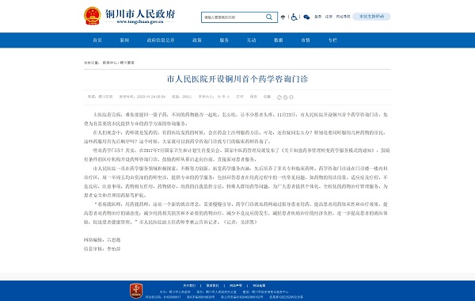Open 首页 in the navigation bar
This screenshot has width=475, height=301.
coord(97,40)
